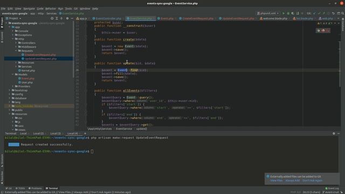Collapse the events-sync-google root folder

pos(6,23)
